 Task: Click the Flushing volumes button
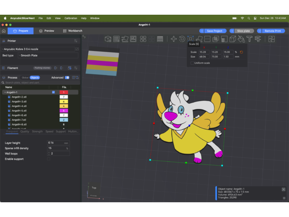coord(42,68)
